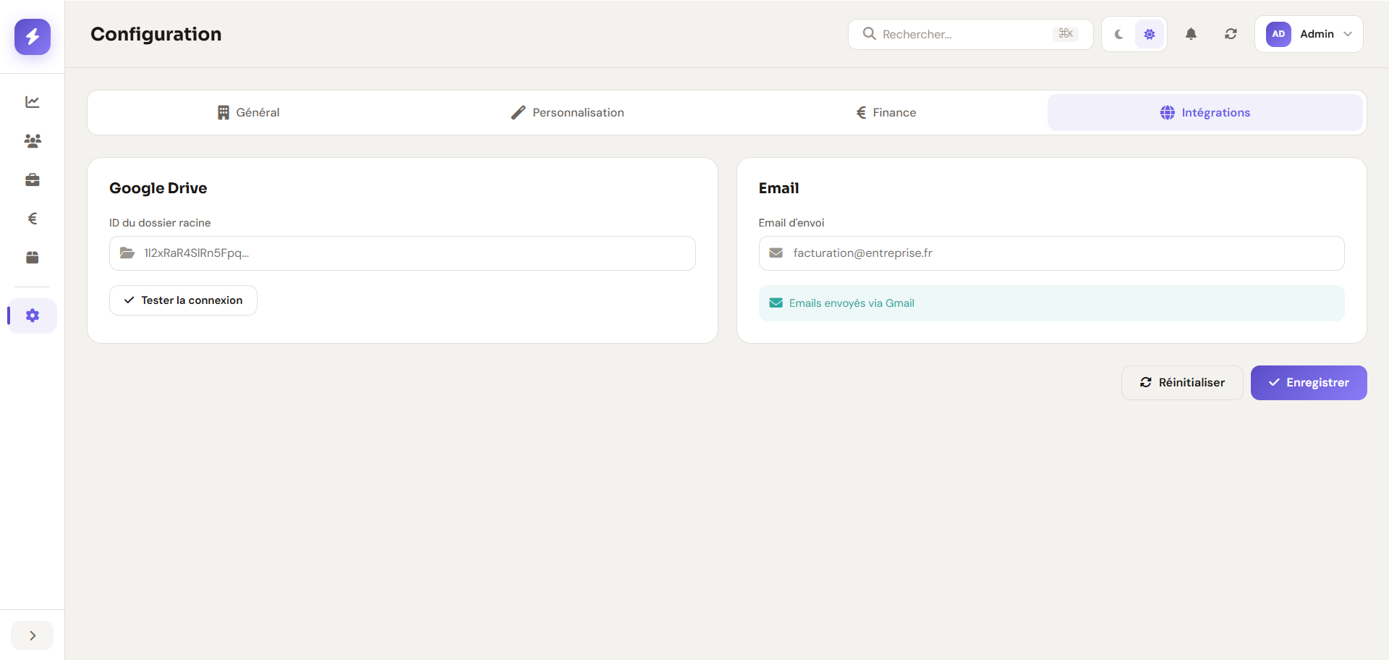
Task: Click the refresh icon in top bar
Action: tap(1231, 34)
